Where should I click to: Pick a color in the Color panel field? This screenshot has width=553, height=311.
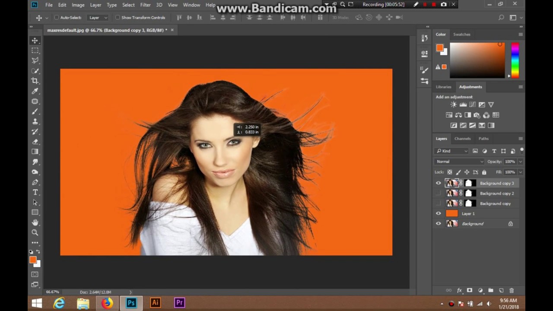[x=477, y=60]
